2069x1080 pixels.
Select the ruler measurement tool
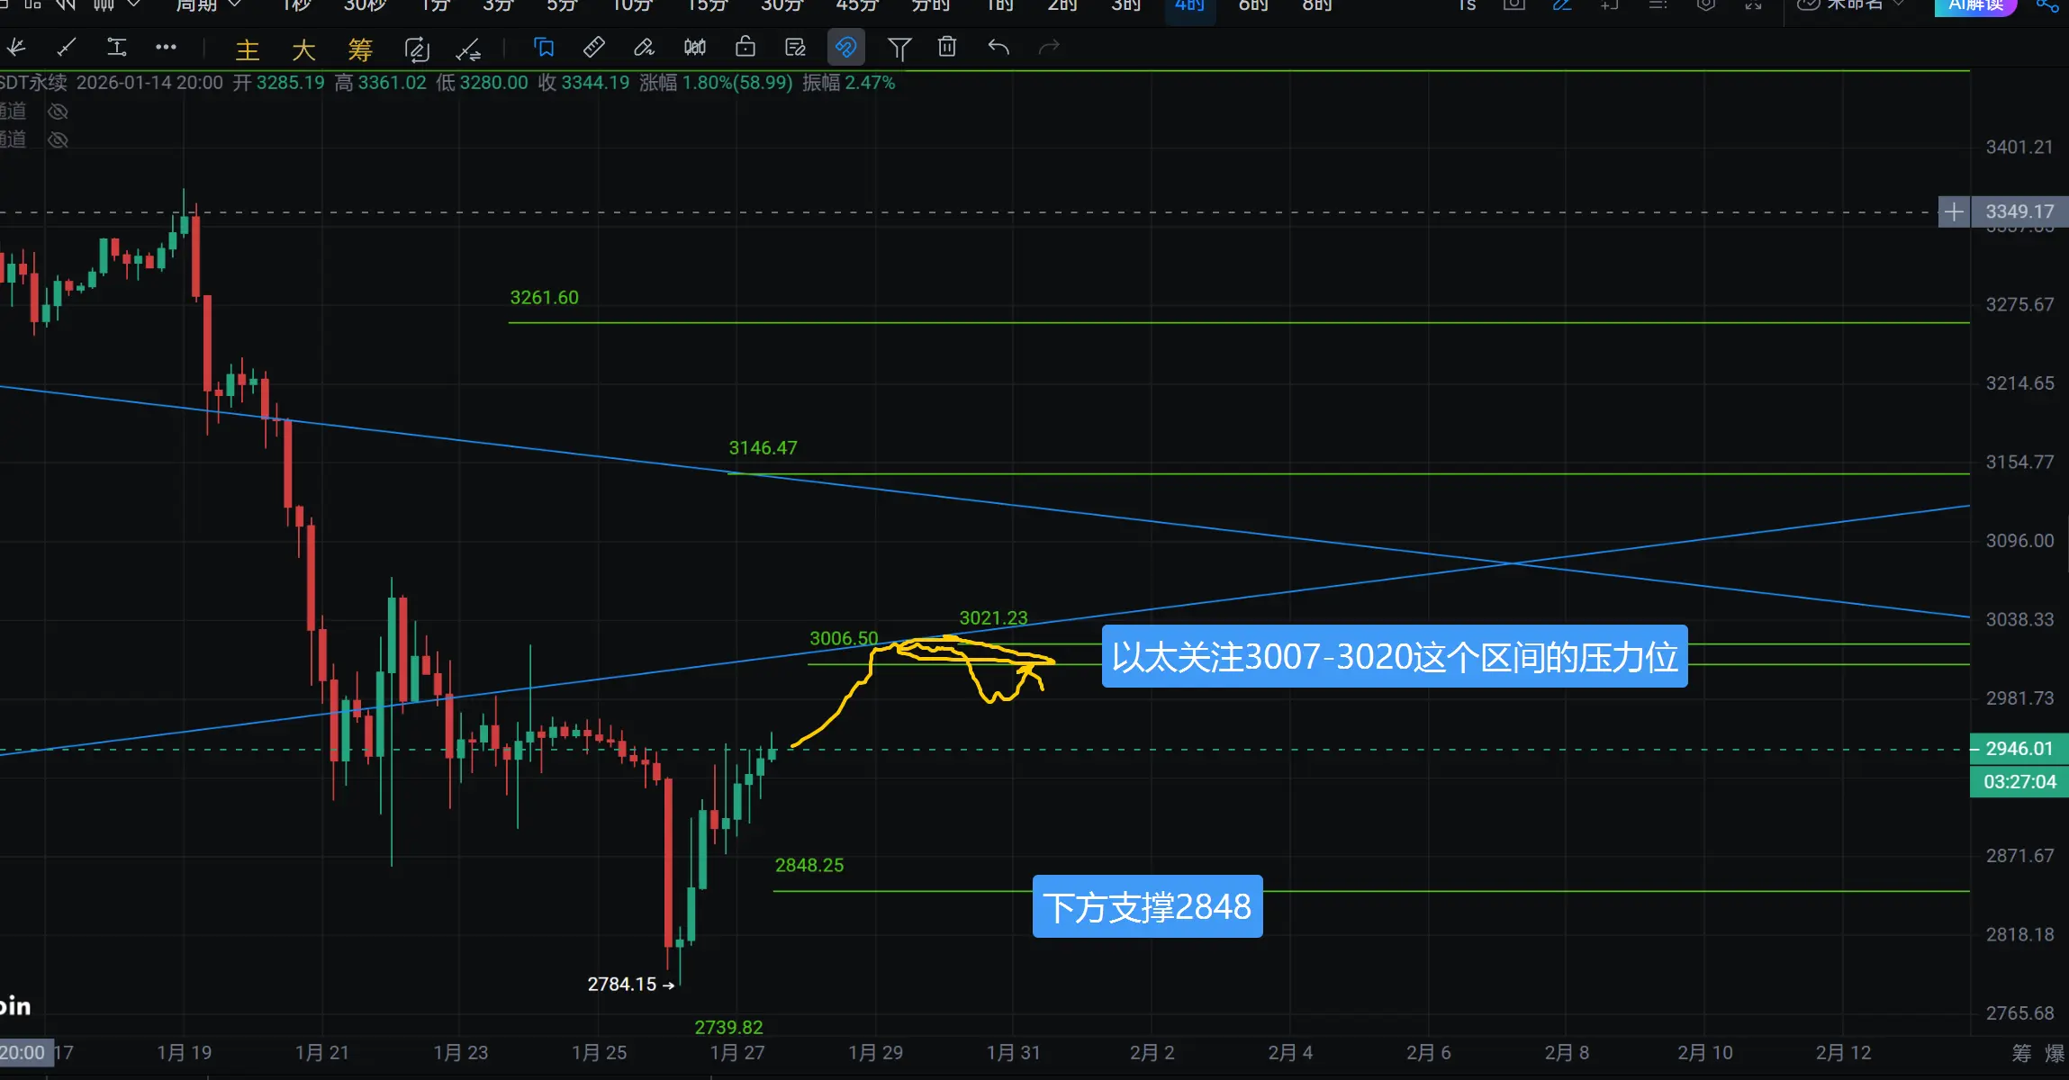click(x=594, y=48)
